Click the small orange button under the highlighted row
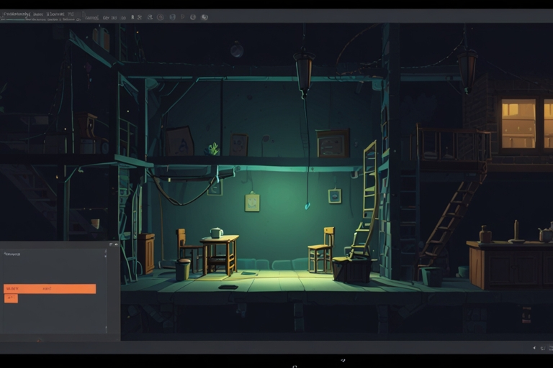This screenshot has width=553, height=368. tap(11, 298)
